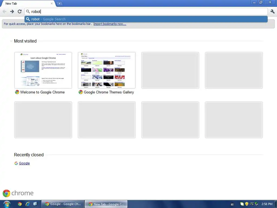Choose the 'robot - Google Search' suggestion
Screen dimensions: 277x208
tap(146, 19)
